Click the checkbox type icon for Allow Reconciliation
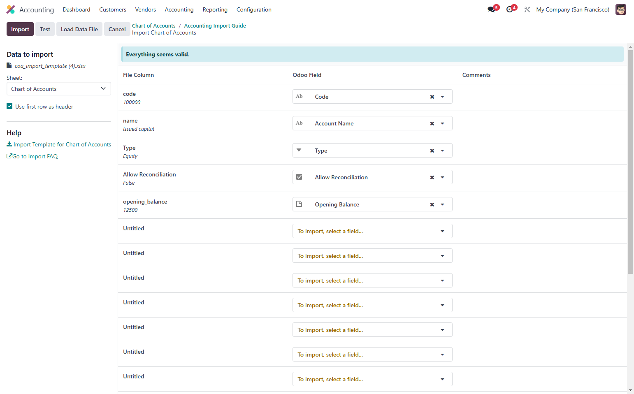This screenshot has width=634, height=394. 299,177
